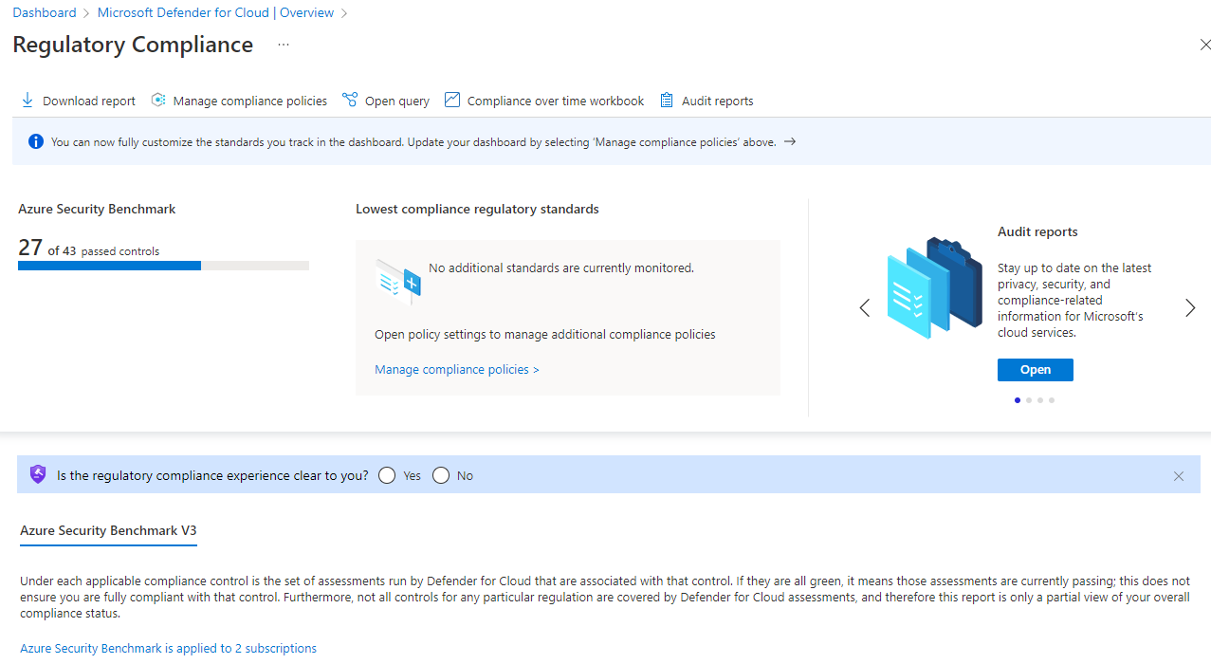
Task: Click the arrow at end of info banner
Action: [790, 142]
